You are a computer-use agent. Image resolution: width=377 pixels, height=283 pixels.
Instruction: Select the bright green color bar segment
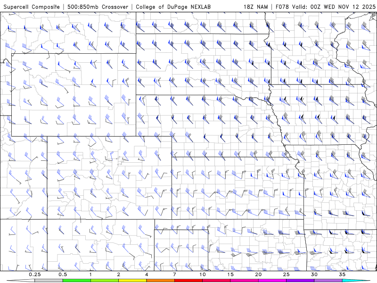coord(77,281)
